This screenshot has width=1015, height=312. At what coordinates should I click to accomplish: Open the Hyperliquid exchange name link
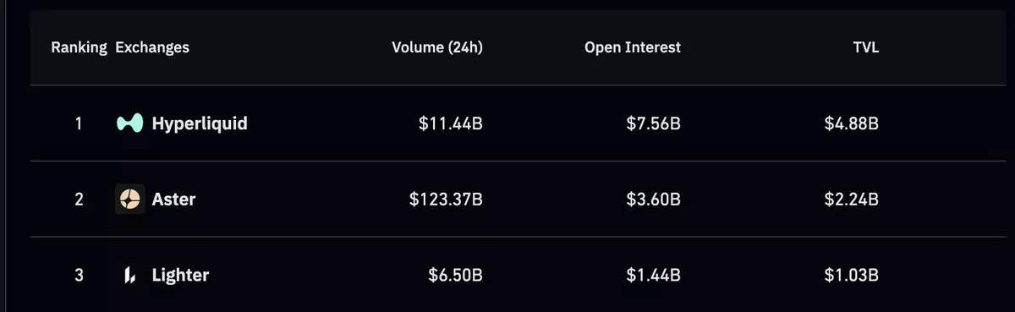click(200, 123)
